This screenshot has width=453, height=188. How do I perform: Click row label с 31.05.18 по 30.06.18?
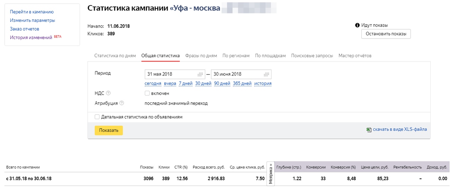tap(29, 179)
